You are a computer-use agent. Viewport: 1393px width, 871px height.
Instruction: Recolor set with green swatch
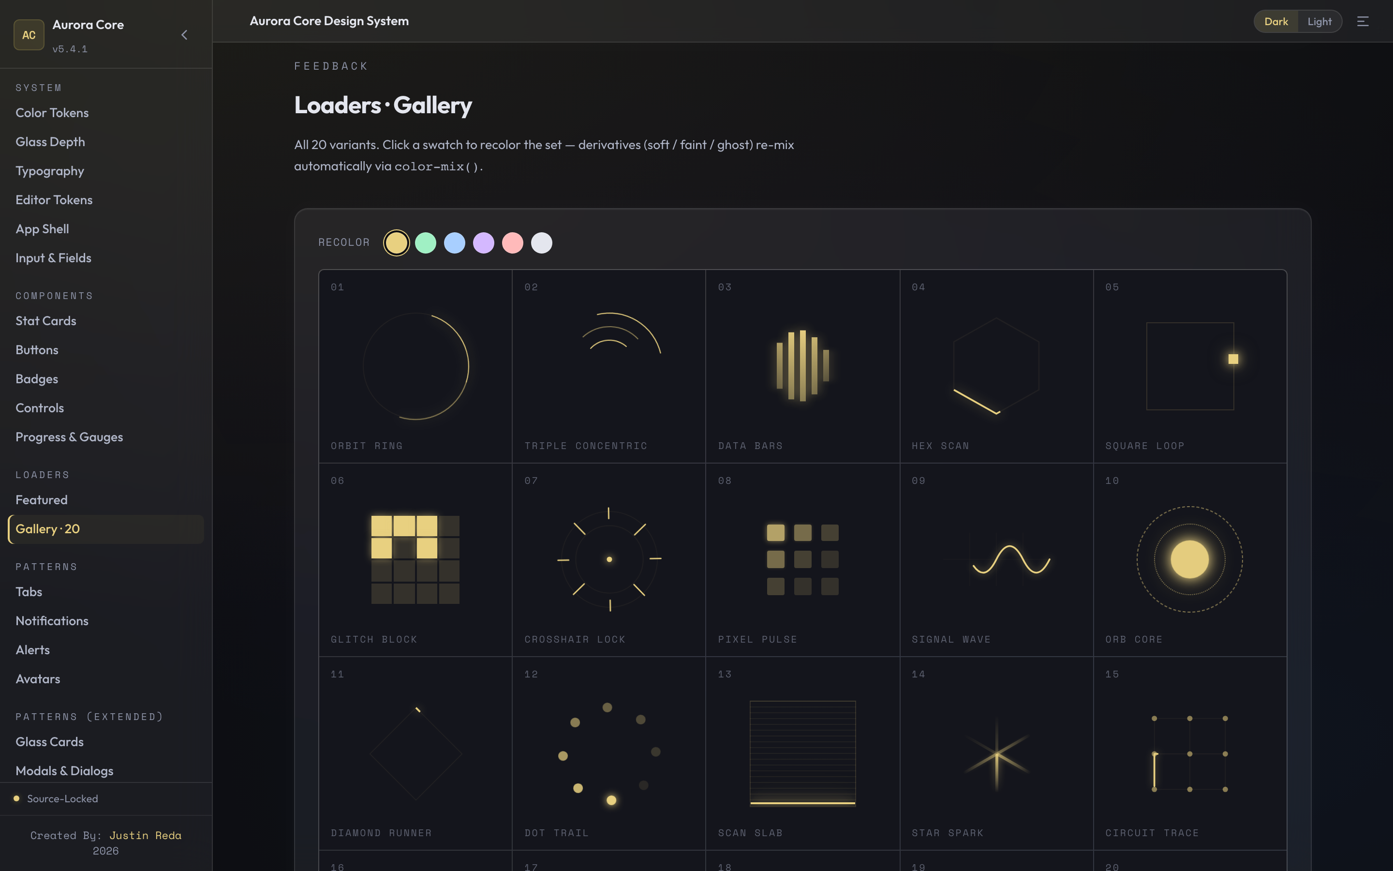(x=425, y=243)
